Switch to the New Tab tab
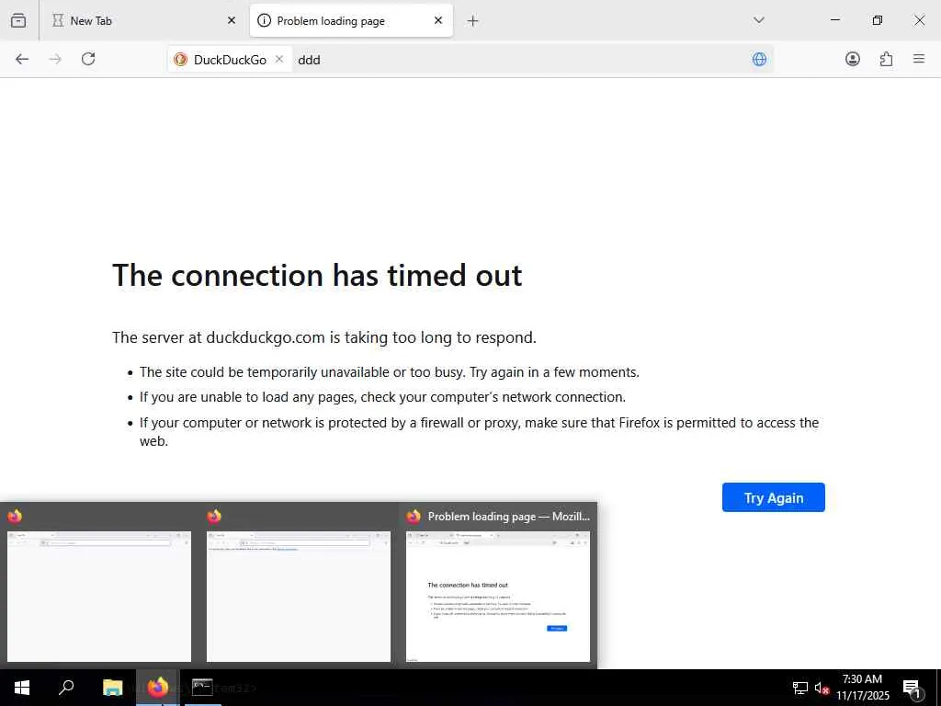The height and width of the screenshot is (706, 941). point(144,20)
